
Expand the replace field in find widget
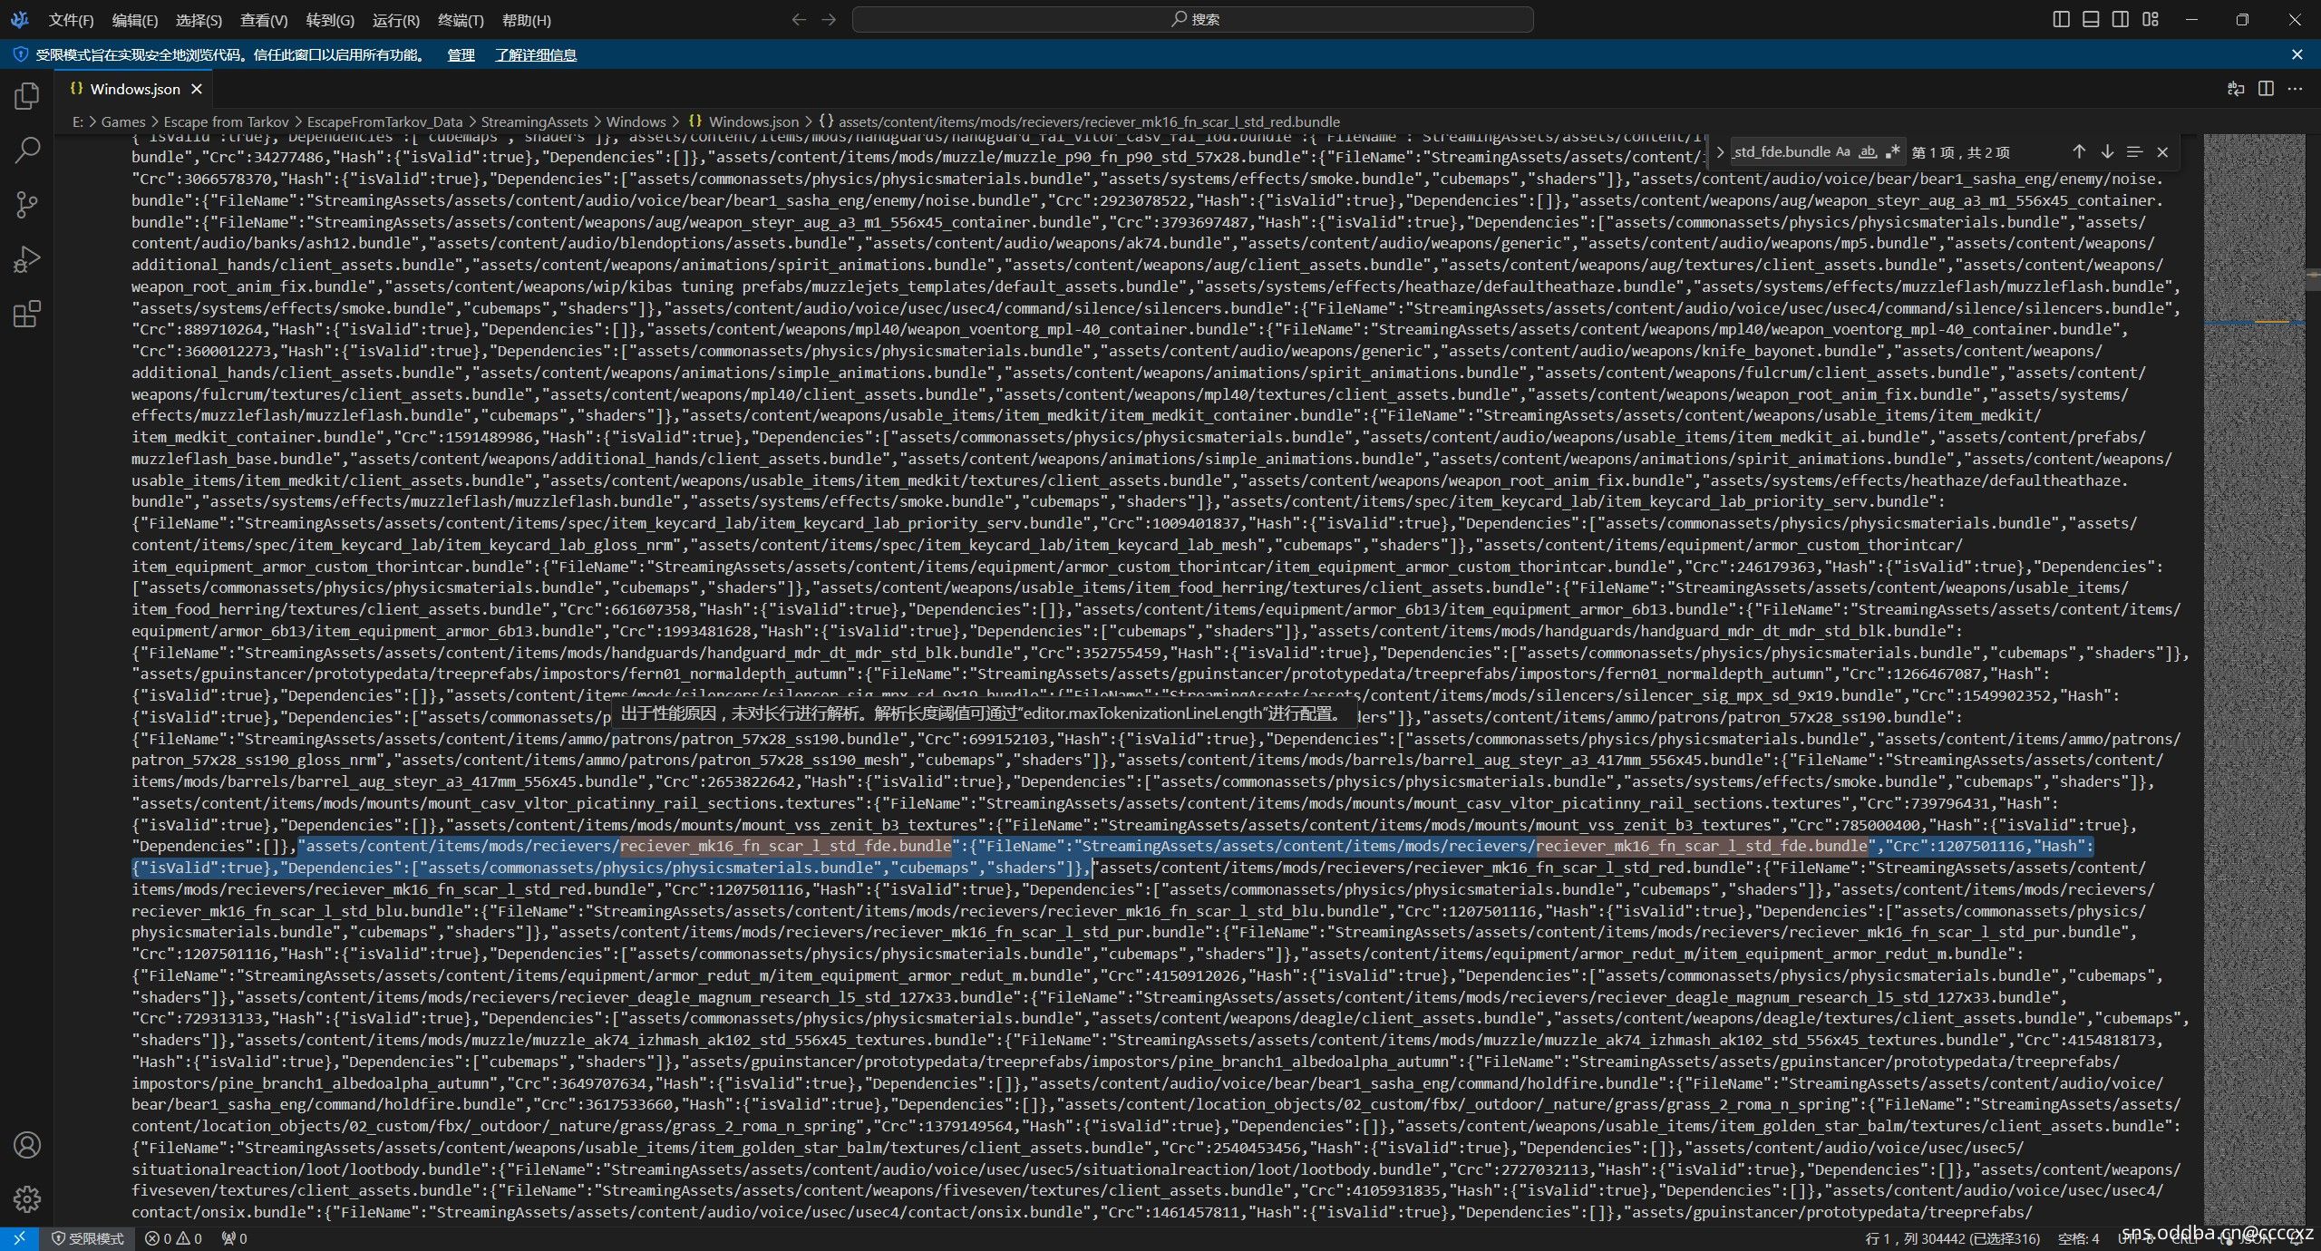[x=1720, y=152]
